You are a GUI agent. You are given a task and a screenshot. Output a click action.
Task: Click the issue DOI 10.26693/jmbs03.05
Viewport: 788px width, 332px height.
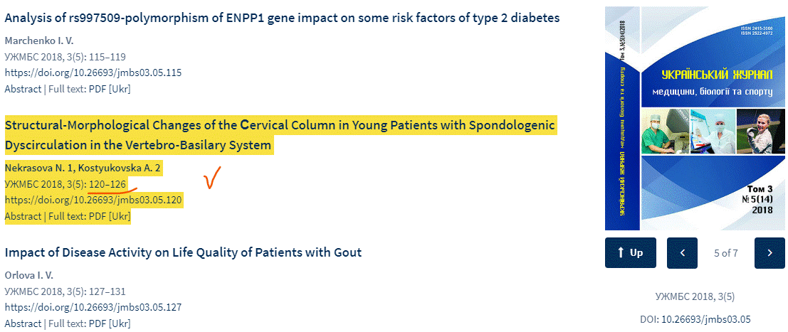(706, 319)
